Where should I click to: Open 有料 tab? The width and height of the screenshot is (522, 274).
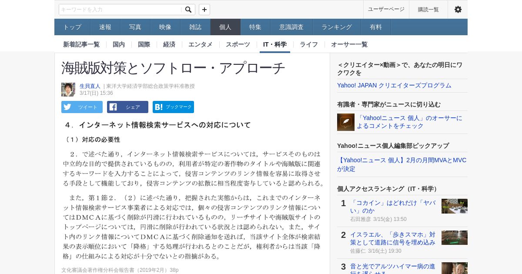376,27
